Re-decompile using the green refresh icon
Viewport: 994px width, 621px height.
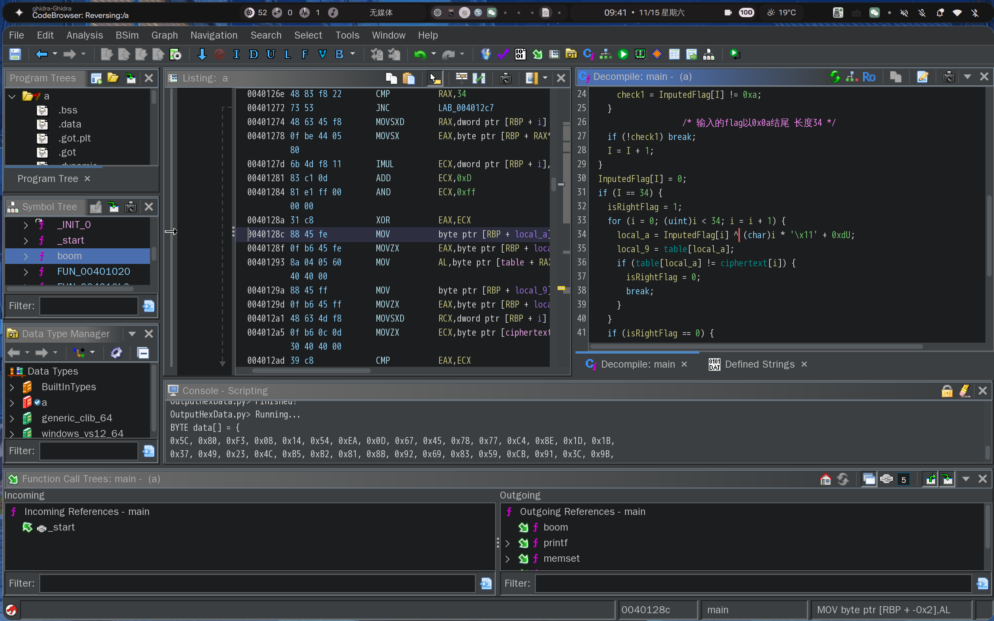tap(834, 77)
